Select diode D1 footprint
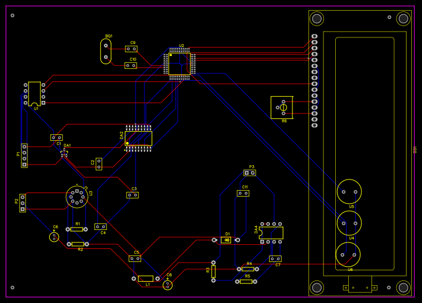 tap(226, 240)
